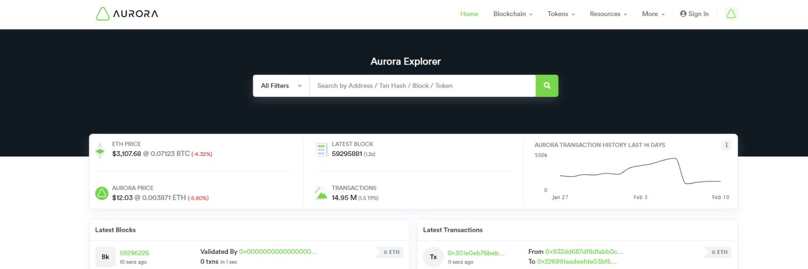This screenshot has width=808, height=269.
Task: Click the Latest Blocks heading
Action: (x=115, y=230)
